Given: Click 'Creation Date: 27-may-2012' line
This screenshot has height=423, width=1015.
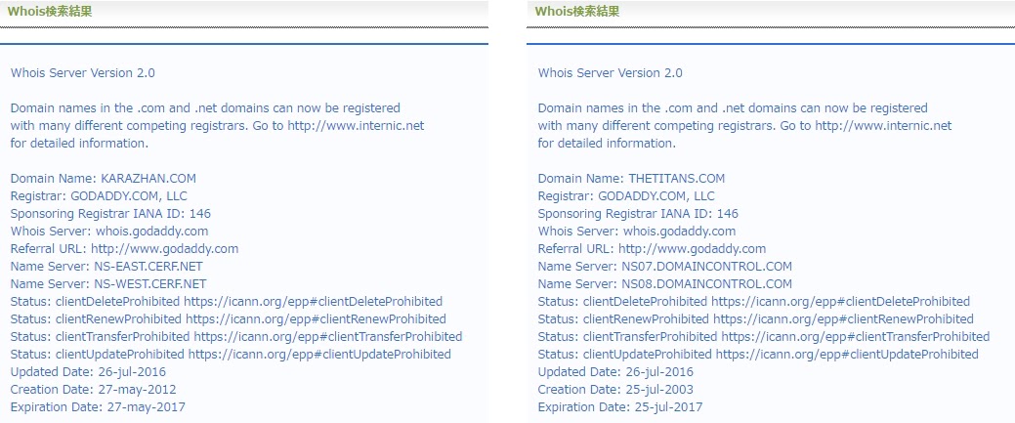Looking at the screenshot, I should pyautogui.click(x=93, y=390).
